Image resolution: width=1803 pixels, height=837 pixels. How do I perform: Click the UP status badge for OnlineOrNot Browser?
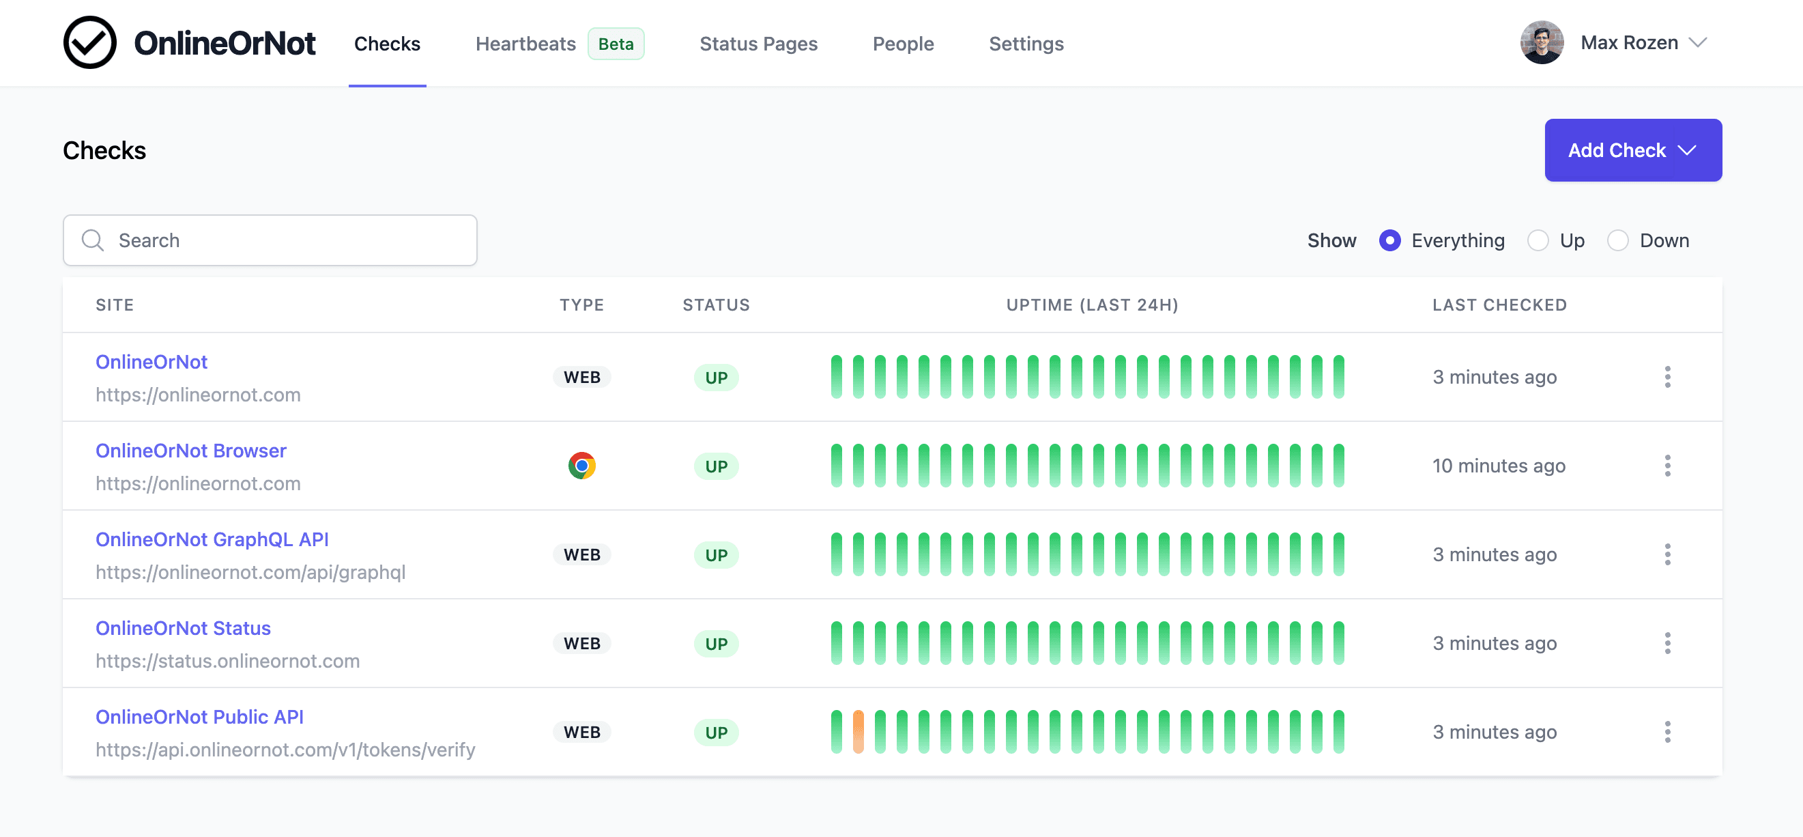pos(716,466)
